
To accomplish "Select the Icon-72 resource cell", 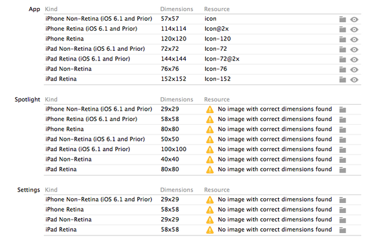I will (216, 49).
